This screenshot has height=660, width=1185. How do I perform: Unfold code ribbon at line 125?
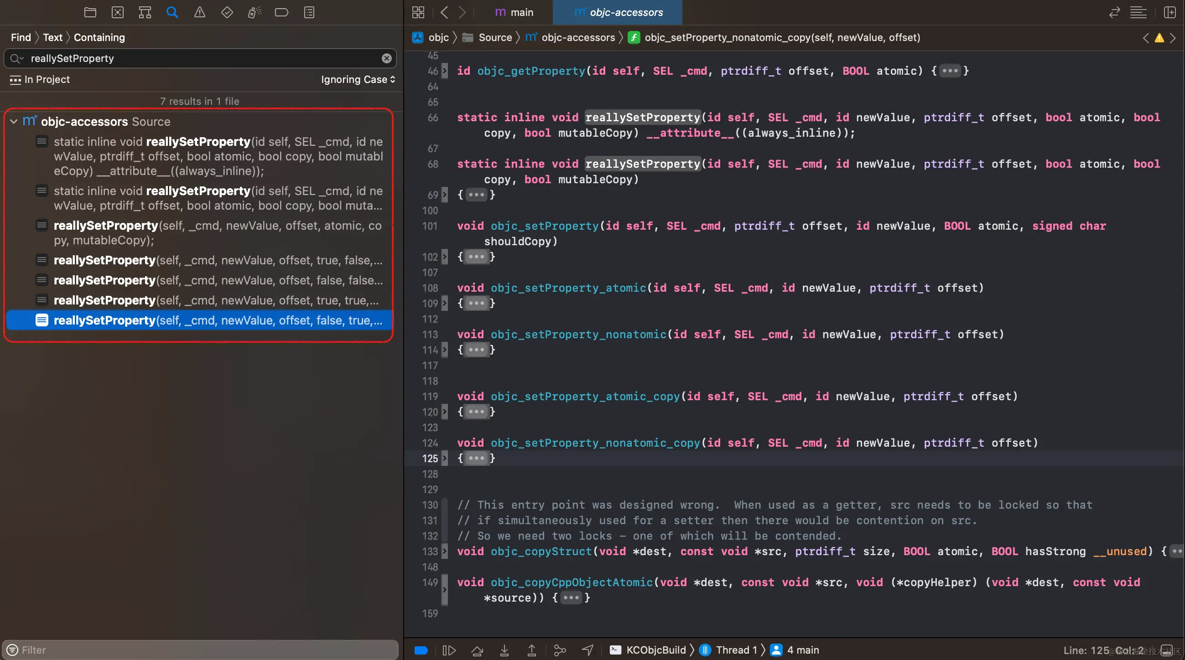click(x=444, y=458)
